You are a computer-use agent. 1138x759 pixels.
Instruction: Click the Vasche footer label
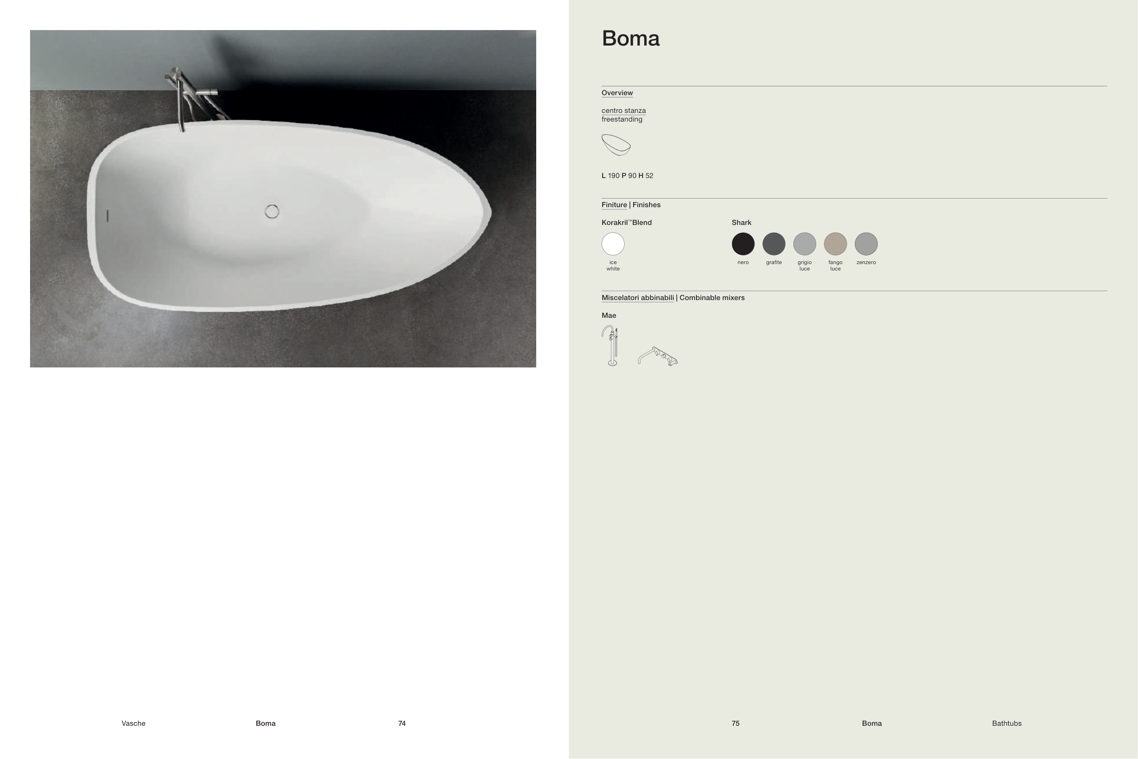click(133, 723)
